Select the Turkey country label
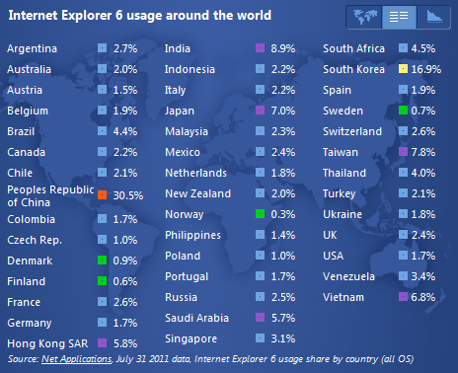The image size is (458, 373). 340,193
